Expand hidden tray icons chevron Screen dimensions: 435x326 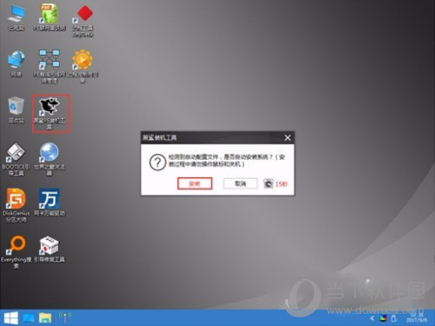coord(372,318)
